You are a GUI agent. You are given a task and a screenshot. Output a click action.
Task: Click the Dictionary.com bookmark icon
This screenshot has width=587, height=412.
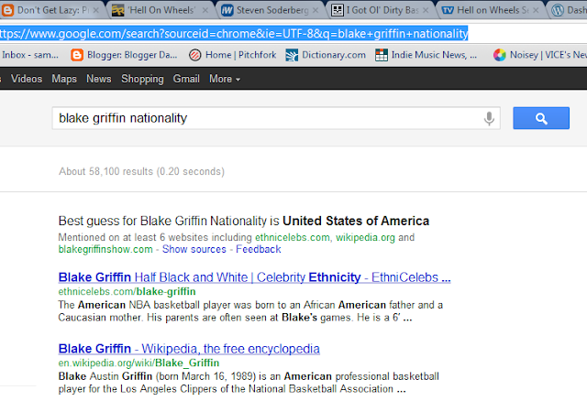292,55
